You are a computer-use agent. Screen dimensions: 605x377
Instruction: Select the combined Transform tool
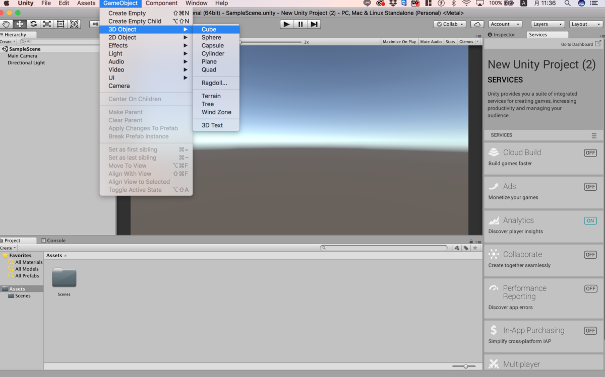pyautogui.click(x=75, y=24)
